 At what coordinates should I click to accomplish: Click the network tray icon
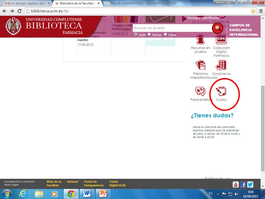[230, 194]
